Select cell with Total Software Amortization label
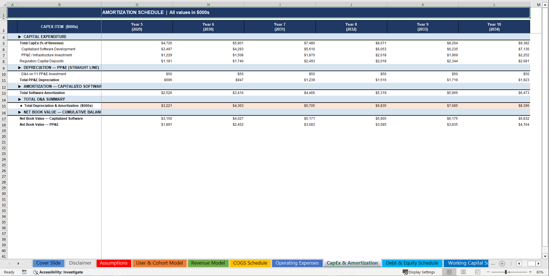The image size is (549, 276). (42, 93)
